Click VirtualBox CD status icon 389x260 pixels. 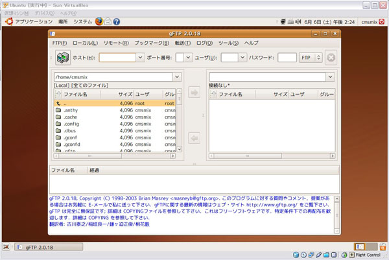[x=303, y=255]
